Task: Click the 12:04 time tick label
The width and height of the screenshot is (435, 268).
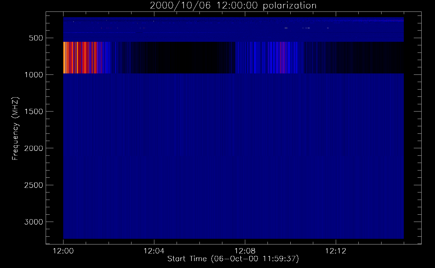Action: coord(154,251)
